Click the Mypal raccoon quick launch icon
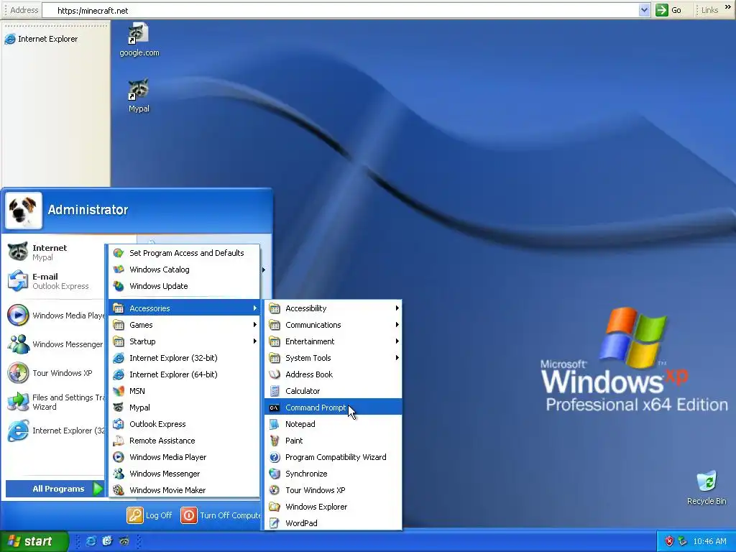This screenshot has width=736, height=552. point(124,541)
